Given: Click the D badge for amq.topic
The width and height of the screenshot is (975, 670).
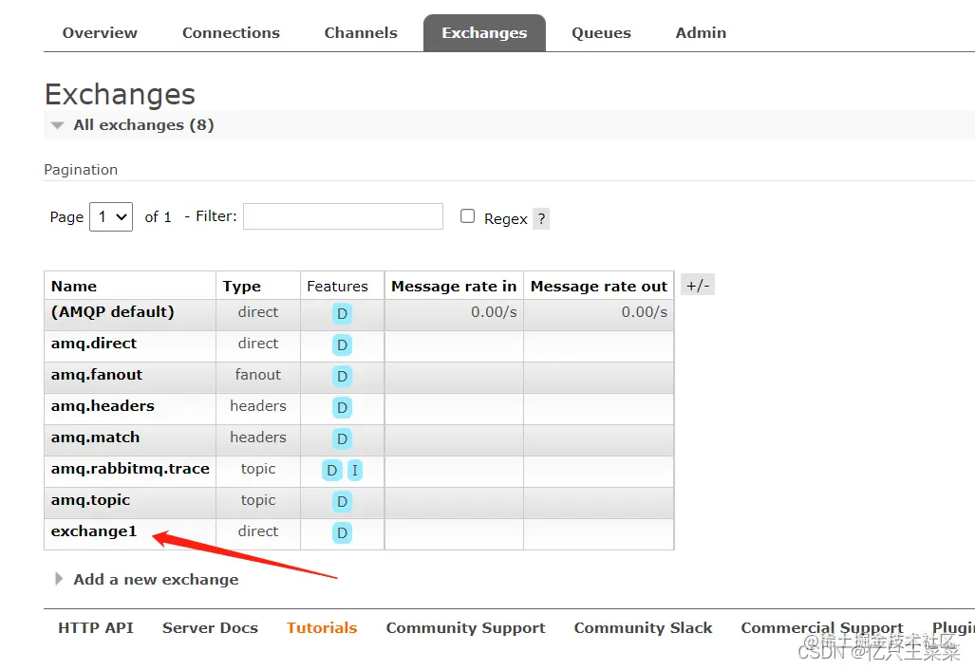Looking at the screenshot, I should (342, 501).
